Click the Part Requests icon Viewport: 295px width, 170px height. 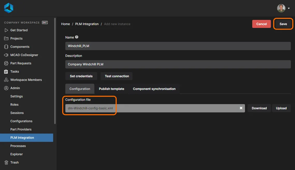6,63
